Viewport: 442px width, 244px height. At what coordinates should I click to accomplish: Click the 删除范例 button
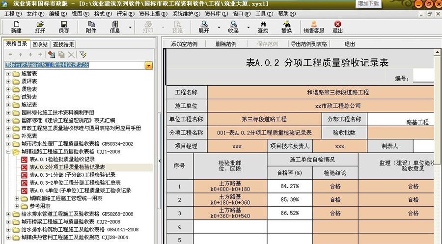(x=226, y=44)
